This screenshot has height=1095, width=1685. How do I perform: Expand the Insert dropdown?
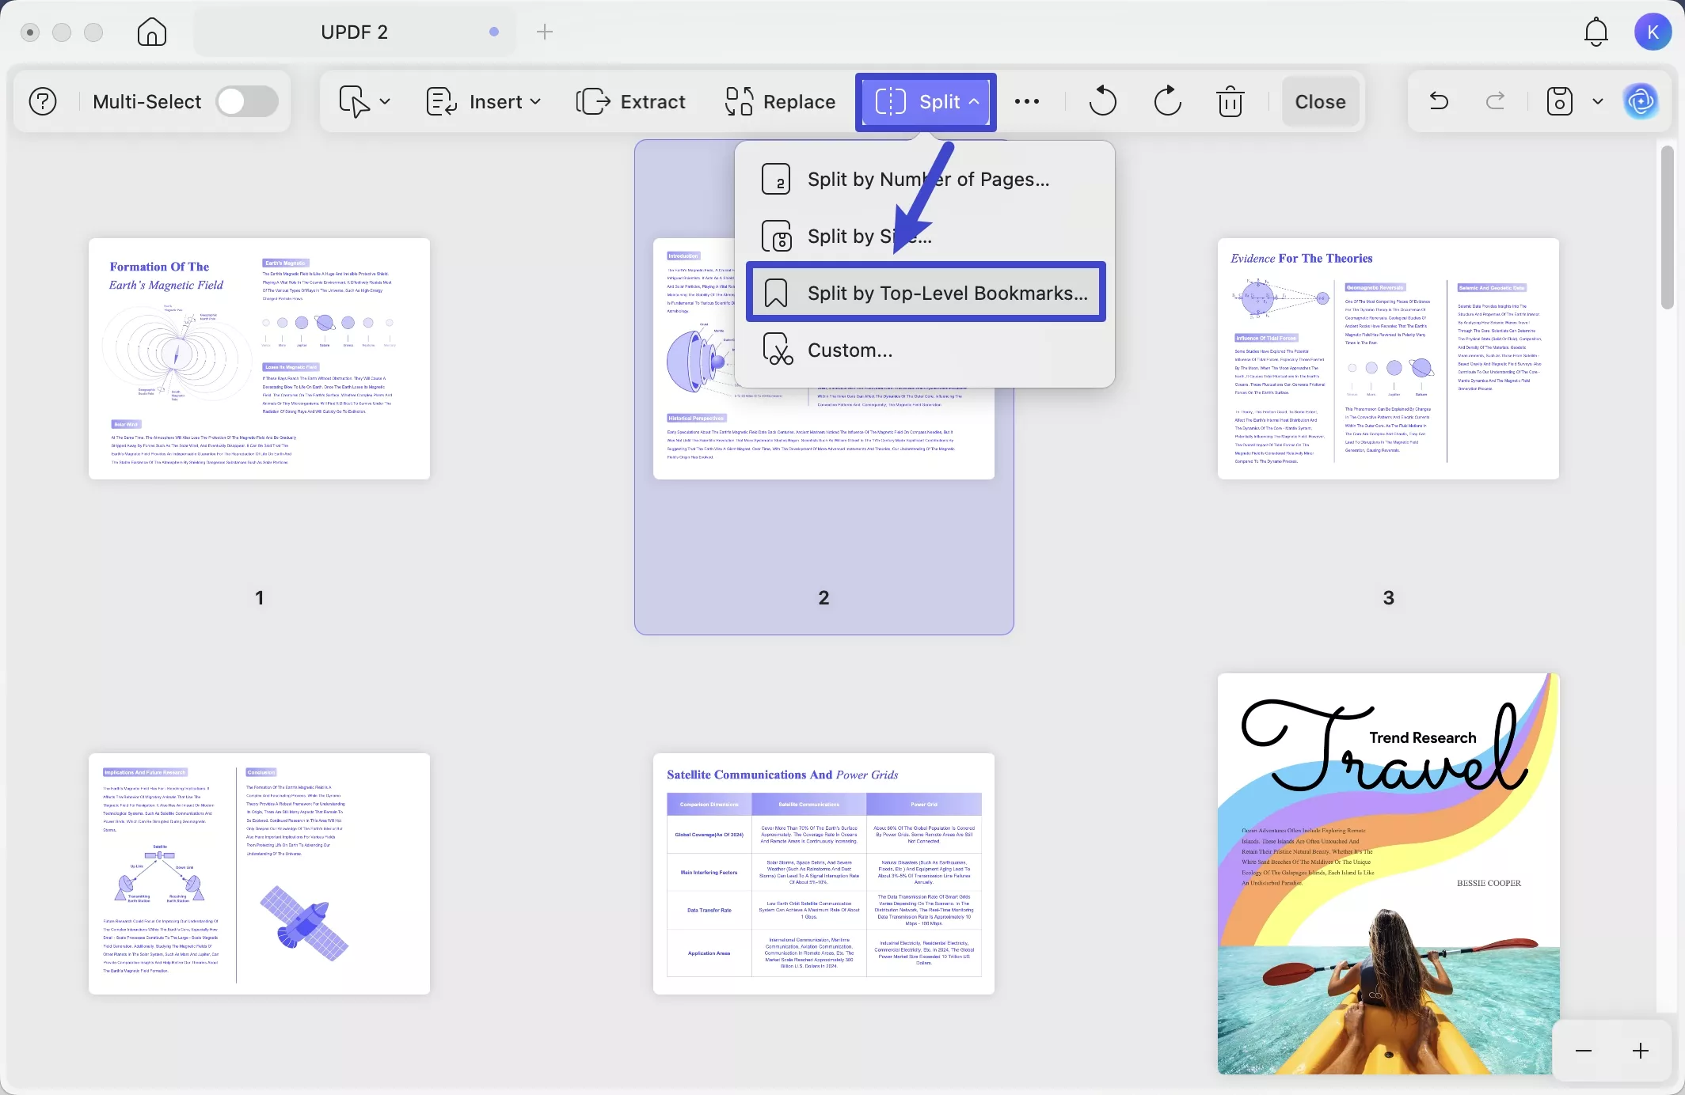click(484, 102)
